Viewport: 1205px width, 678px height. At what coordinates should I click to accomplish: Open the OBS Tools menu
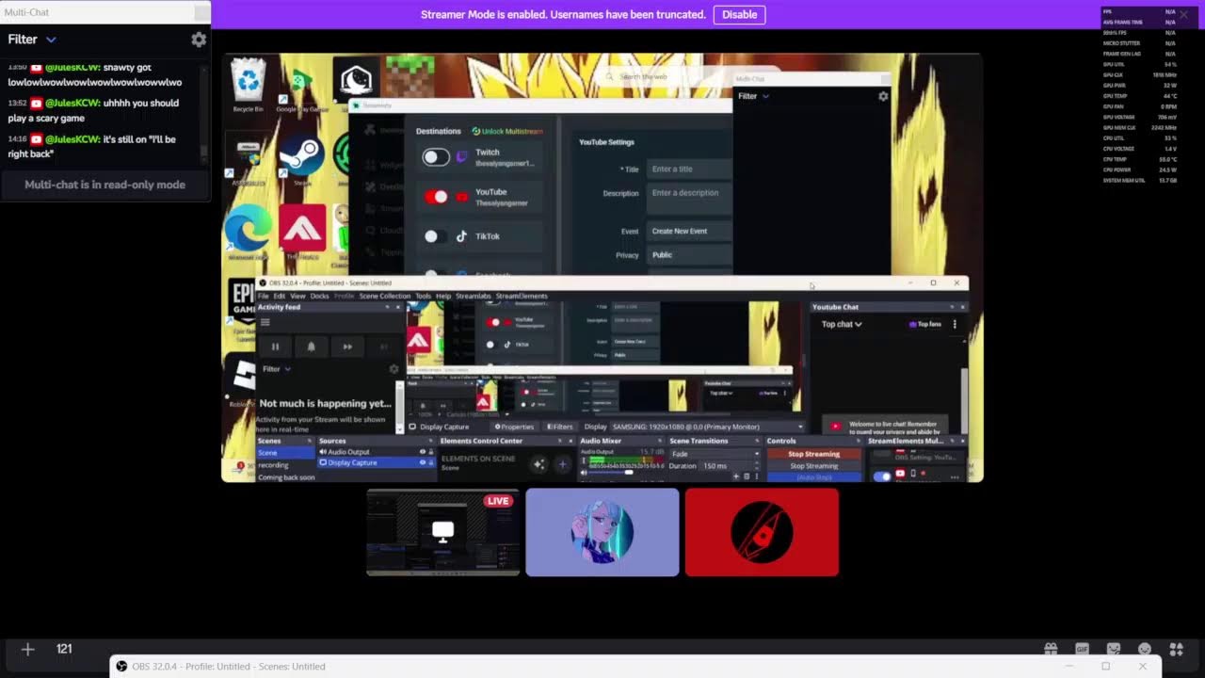coord(424,296)
